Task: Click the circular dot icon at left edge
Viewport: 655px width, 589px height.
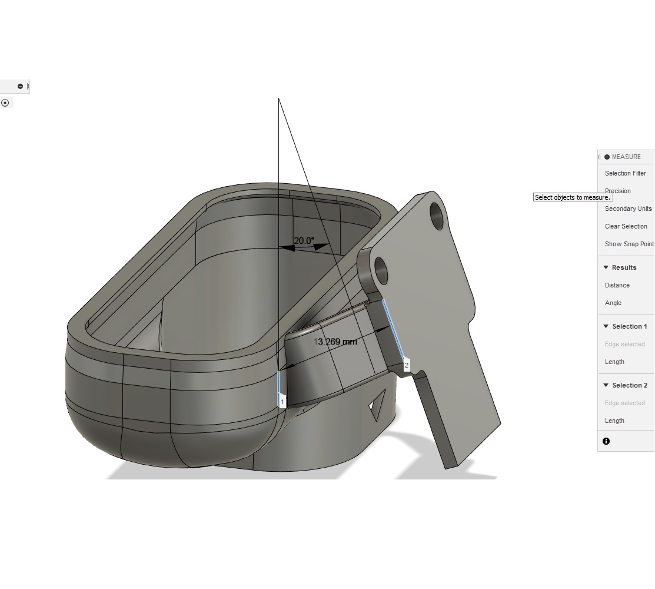Action: pyautogui.click(x=5, y=102)
